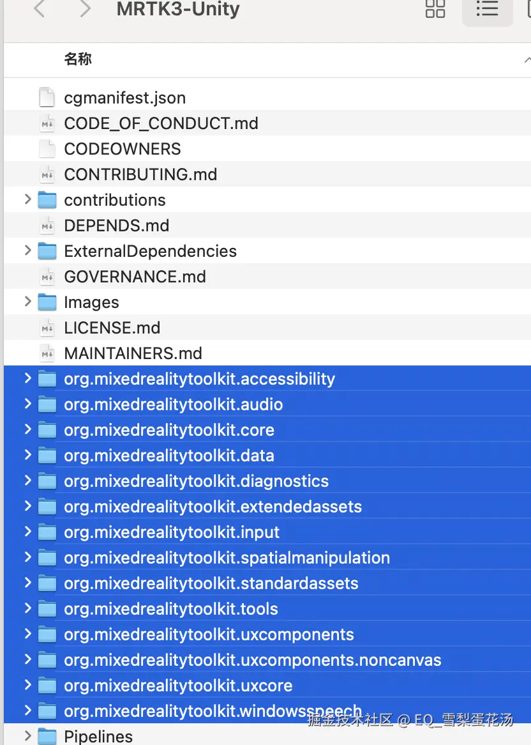Select org.mixedrealitytoolkit.data folder name
531x745 pixels.
coord(169,456)
